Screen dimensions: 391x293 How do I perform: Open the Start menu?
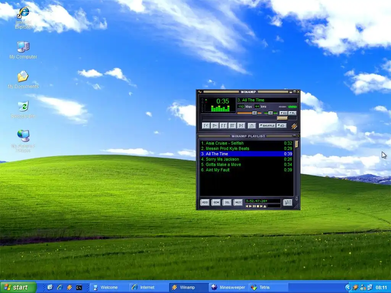click(18, 287)
